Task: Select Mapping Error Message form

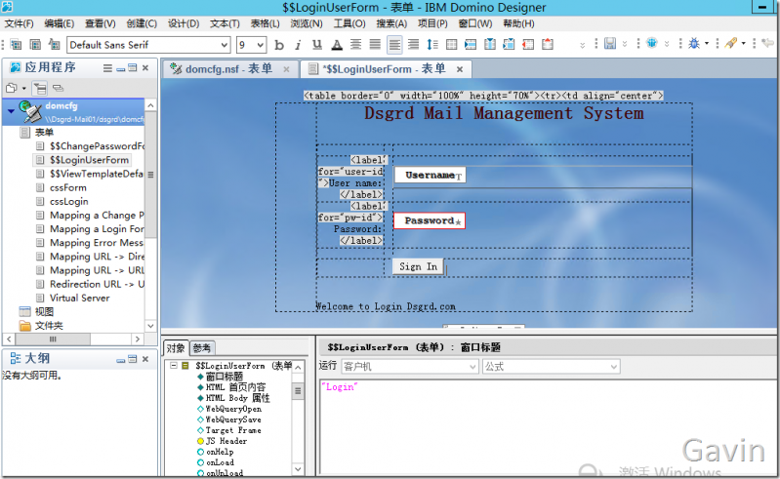Action: point(97,243)
